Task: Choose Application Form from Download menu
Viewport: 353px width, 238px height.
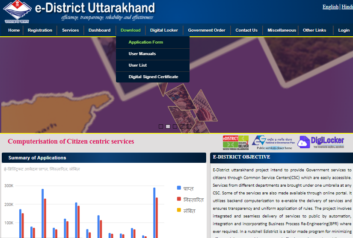Action: (x=145, y=42)
